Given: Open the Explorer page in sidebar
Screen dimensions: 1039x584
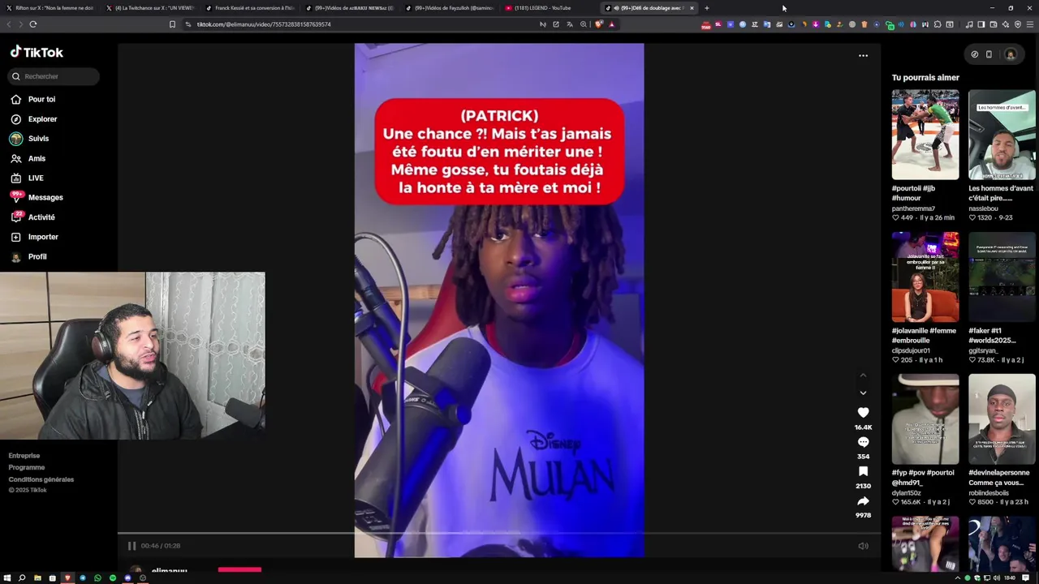Looking at the screenshot, I should (33, 119).
